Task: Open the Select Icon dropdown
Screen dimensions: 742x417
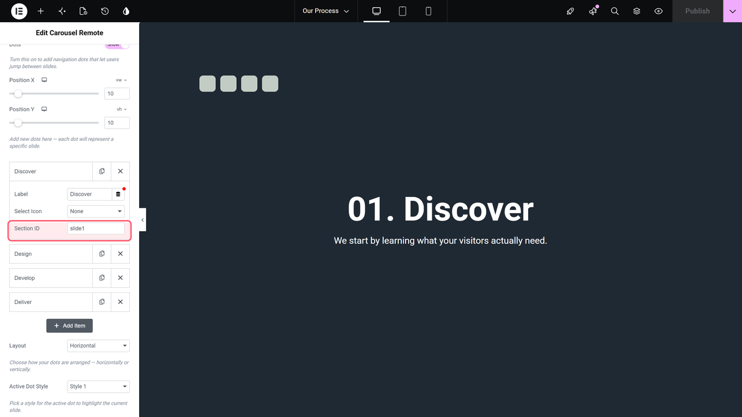Action: click(x=96, y=211)
